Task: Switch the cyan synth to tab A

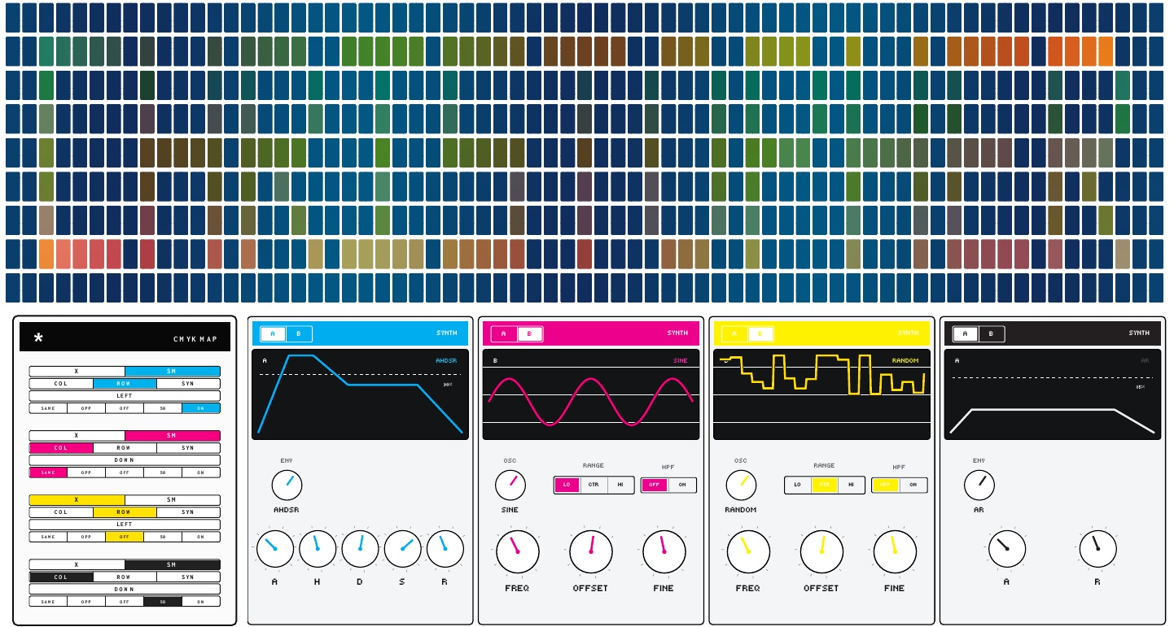Action: click(x=273, y=333)
